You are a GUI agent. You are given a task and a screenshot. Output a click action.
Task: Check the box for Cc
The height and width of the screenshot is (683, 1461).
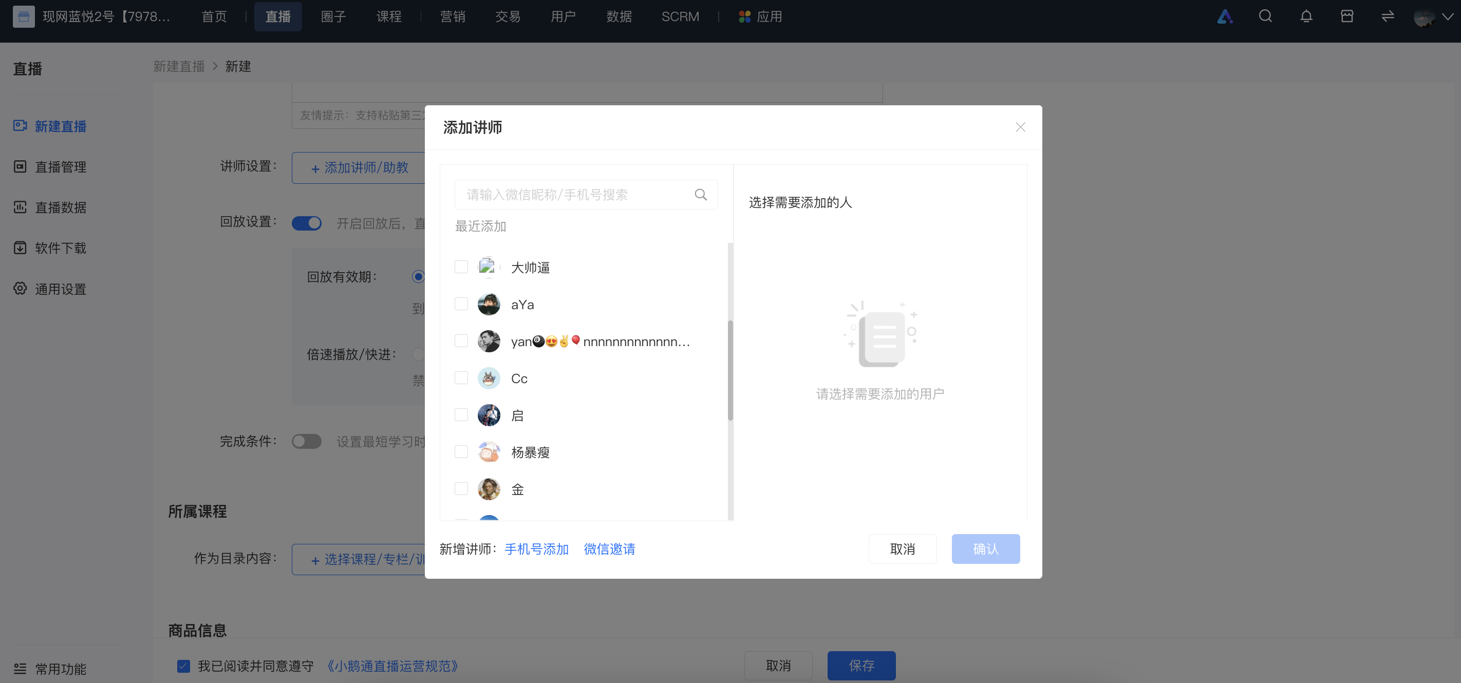[x=461, y=377]
